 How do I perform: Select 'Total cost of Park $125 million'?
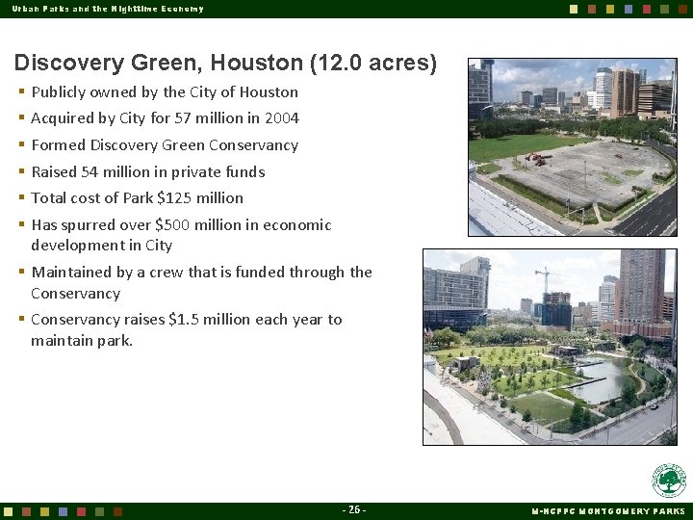[x=137, y=197]
